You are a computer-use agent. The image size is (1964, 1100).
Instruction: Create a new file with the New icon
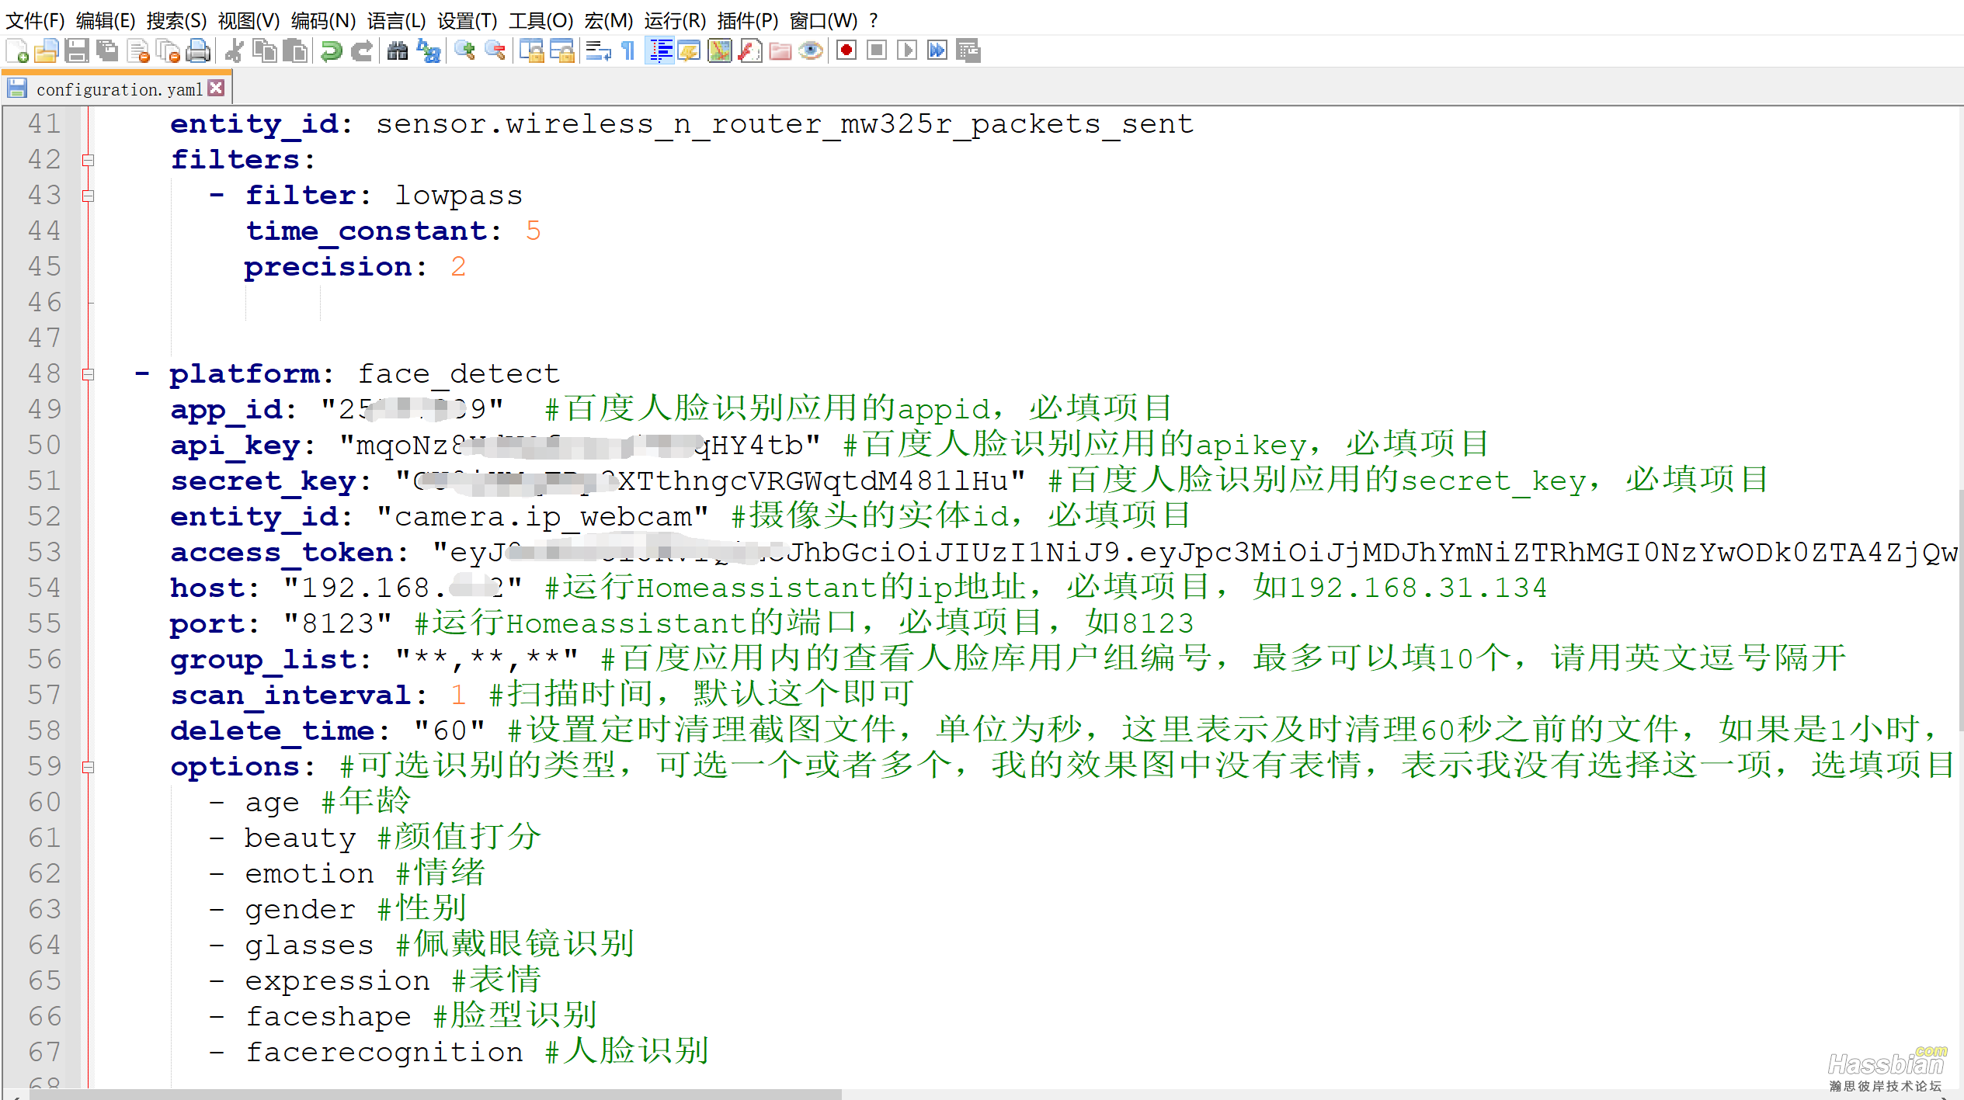click(x=17, y=51)
